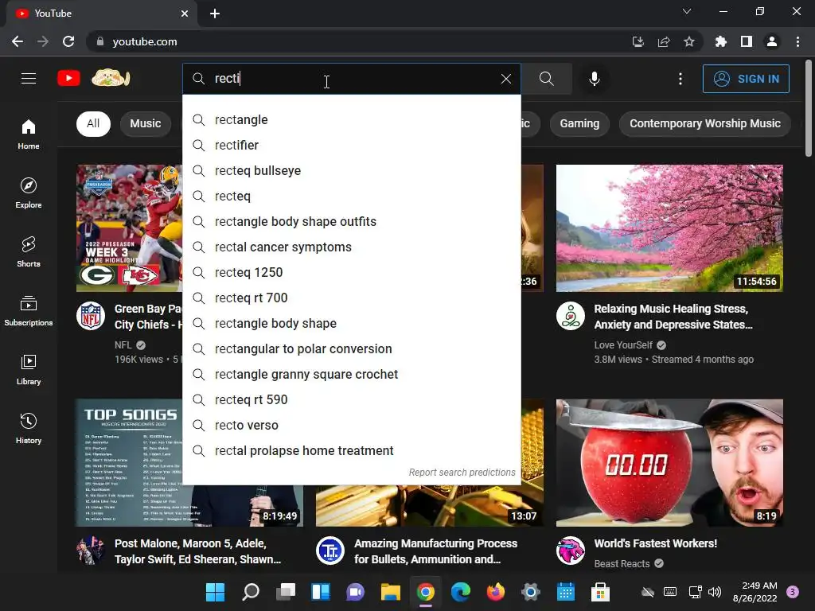Open the YouTube hamburger guide menu

tap(29, 79)
